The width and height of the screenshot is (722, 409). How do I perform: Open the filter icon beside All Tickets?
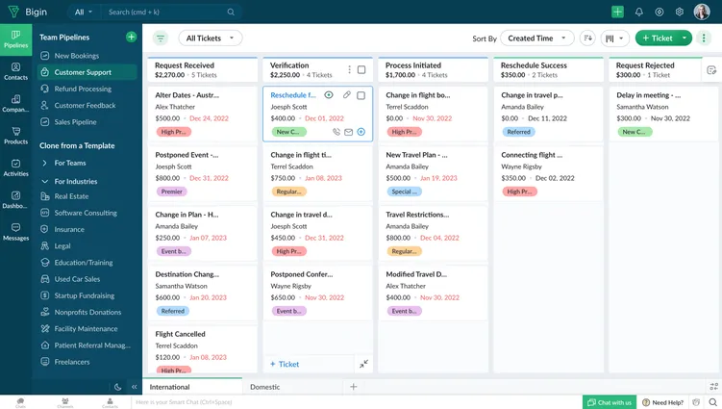160,38
